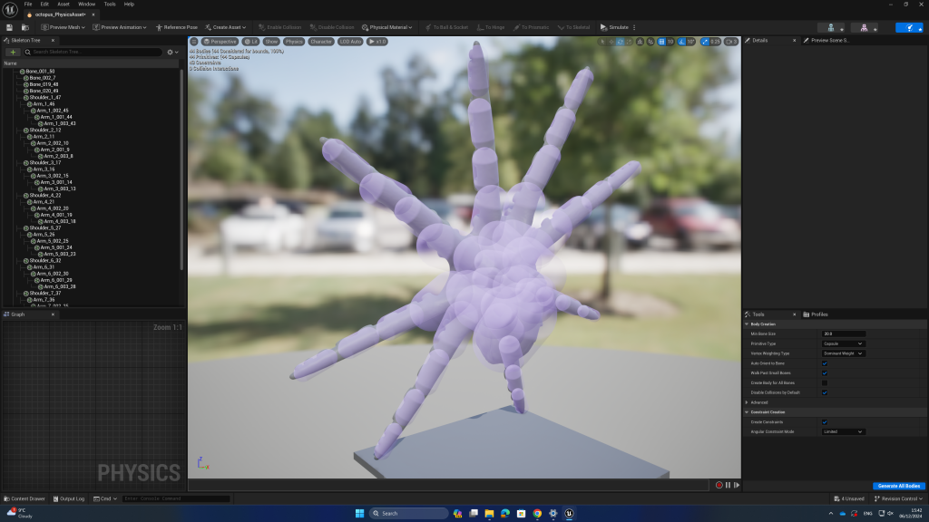Step forward one frame in viewport
The height and width of the screenshot is (522, 929).
[x=737, y=485]
